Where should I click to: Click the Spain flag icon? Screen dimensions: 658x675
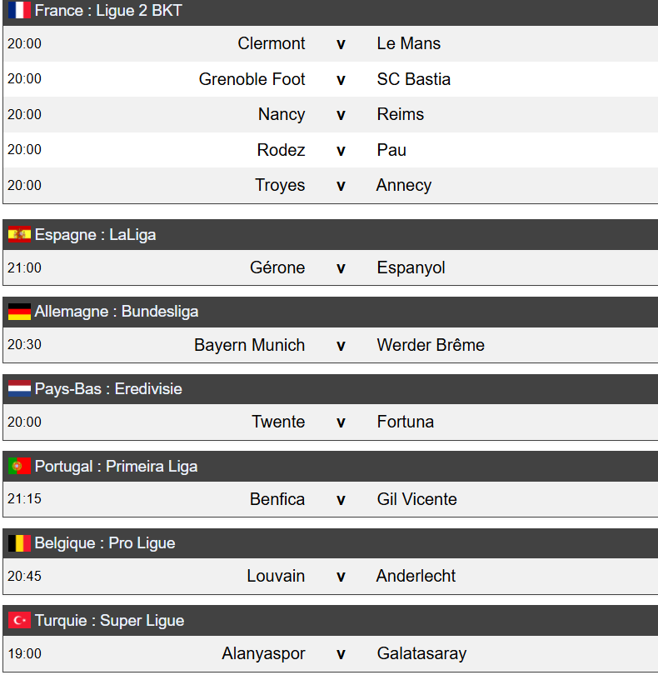19,235
